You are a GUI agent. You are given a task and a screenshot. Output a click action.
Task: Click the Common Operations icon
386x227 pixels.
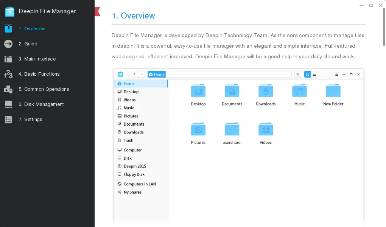pyautogui.click(x=8, y=89)
